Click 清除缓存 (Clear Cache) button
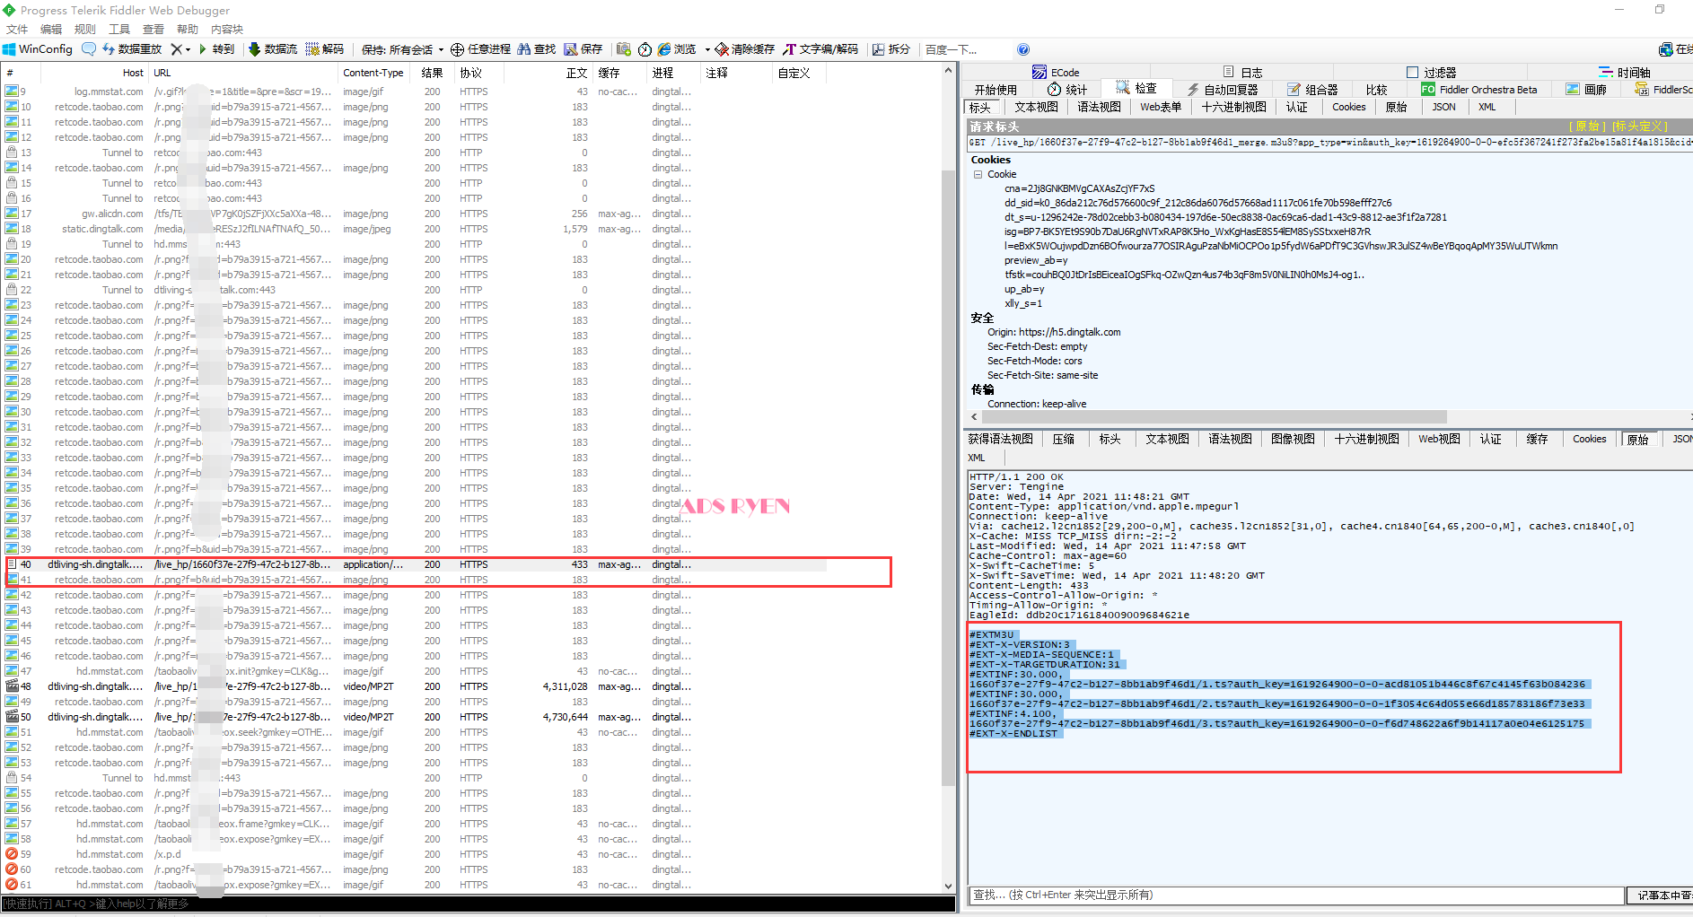 pos(745,49)
